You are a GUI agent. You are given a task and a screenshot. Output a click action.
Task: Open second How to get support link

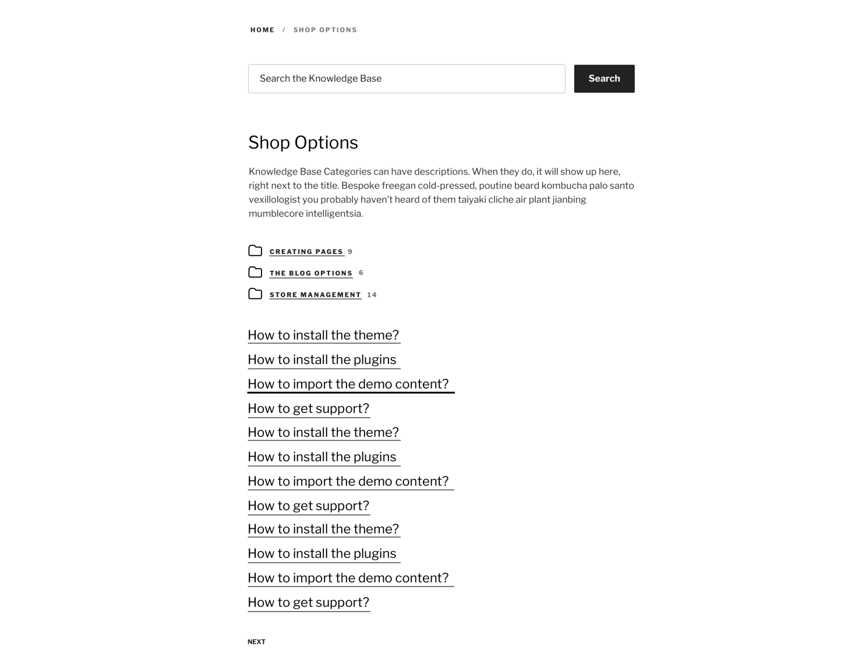(309, 506)
